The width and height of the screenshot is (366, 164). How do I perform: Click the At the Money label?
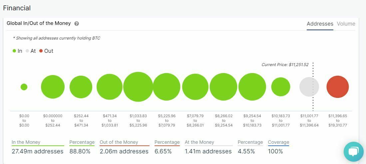click(199, 142)
